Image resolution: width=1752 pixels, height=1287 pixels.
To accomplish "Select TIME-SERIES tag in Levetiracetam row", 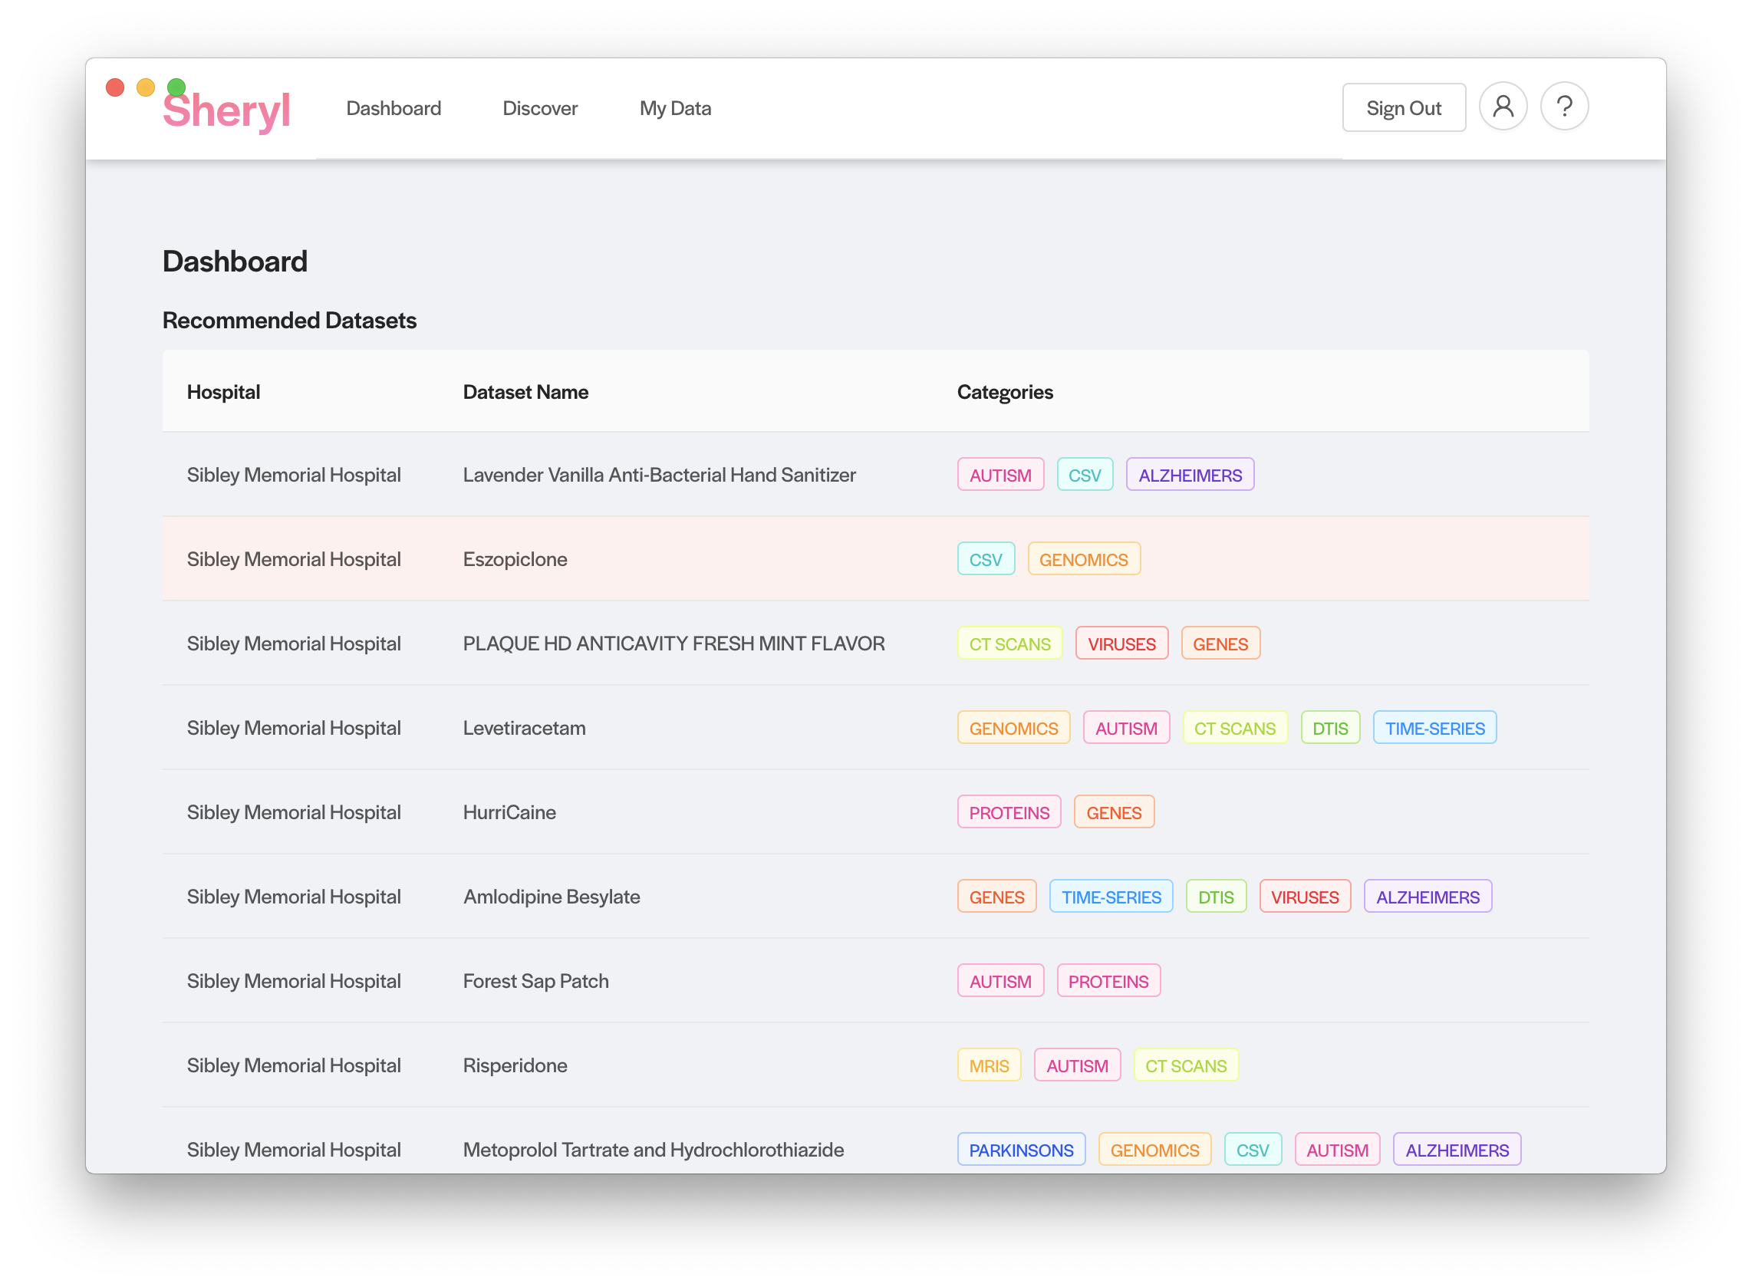I will (1434, 729).
